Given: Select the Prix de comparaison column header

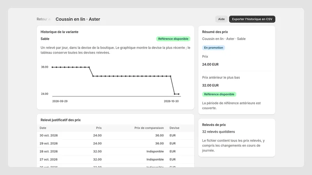Looking at the screenshot, I should (x=149, y=128).
